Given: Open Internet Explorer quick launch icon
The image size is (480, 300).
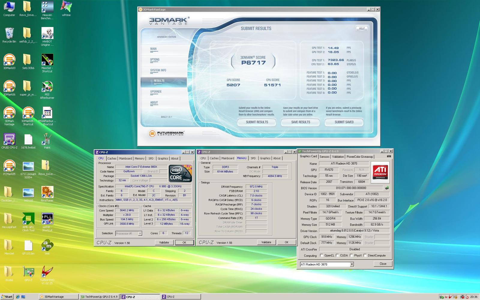Looking at the screenshot, I should 18,297.
